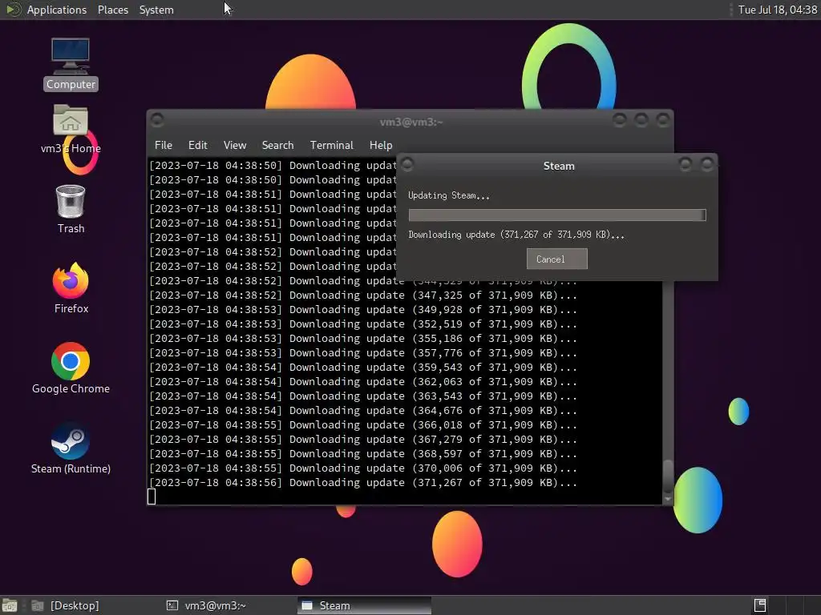Open the System menu
The width and height of the screenshot is (821, 615).
pyautogui.click(x=156, y=10)
